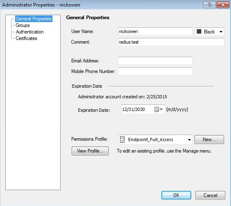Click the Comment field with radius test

[171, 42]
